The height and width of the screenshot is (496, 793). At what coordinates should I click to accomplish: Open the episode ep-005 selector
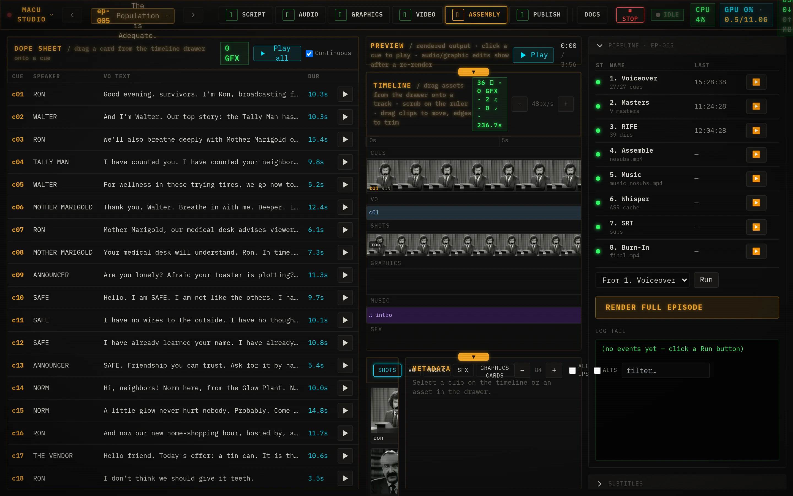pyautogui.click(x=133, y=16)
